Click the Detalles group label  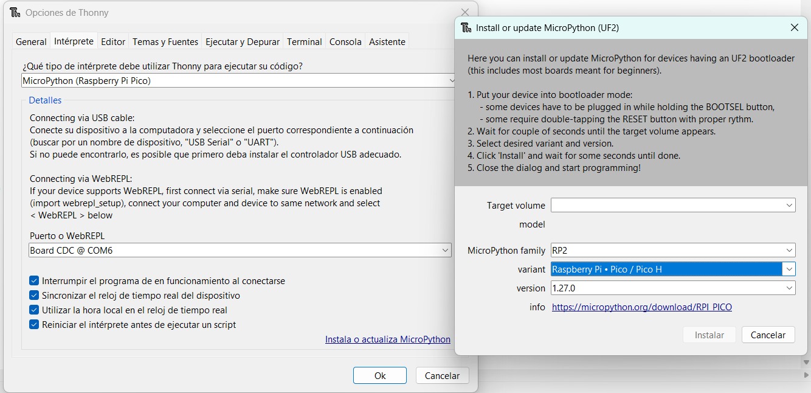tap(45, 100)
